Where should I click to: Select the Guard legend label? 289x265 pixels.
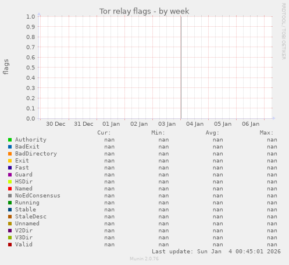coord(24,175)
